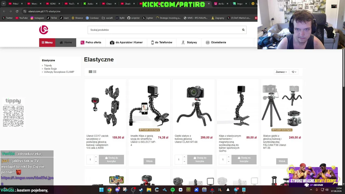Open Discord from the taskbar
This screenshot has height=194, width=345.
117,190
